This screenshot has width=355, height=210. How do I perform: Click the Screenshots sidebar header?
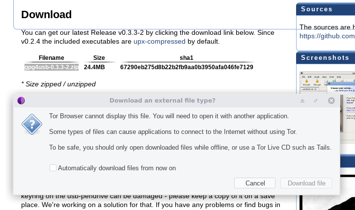326,58
